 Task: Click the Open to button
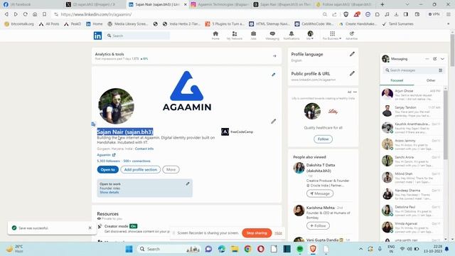click(x=107, y=169)
